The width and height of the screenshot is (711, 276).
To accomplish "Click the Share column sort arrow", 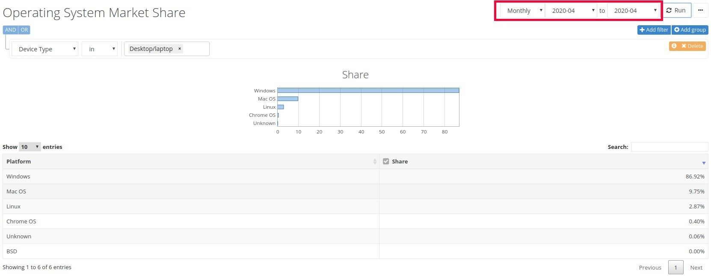I will (x=704, y=163).
